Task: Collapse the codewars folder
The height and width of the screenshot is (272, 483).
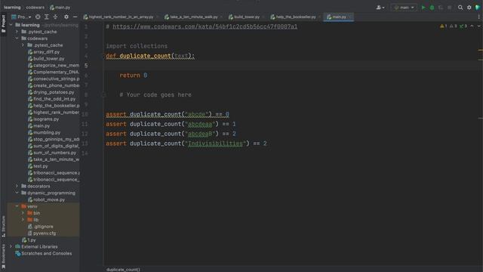Action: coord(17,39)
